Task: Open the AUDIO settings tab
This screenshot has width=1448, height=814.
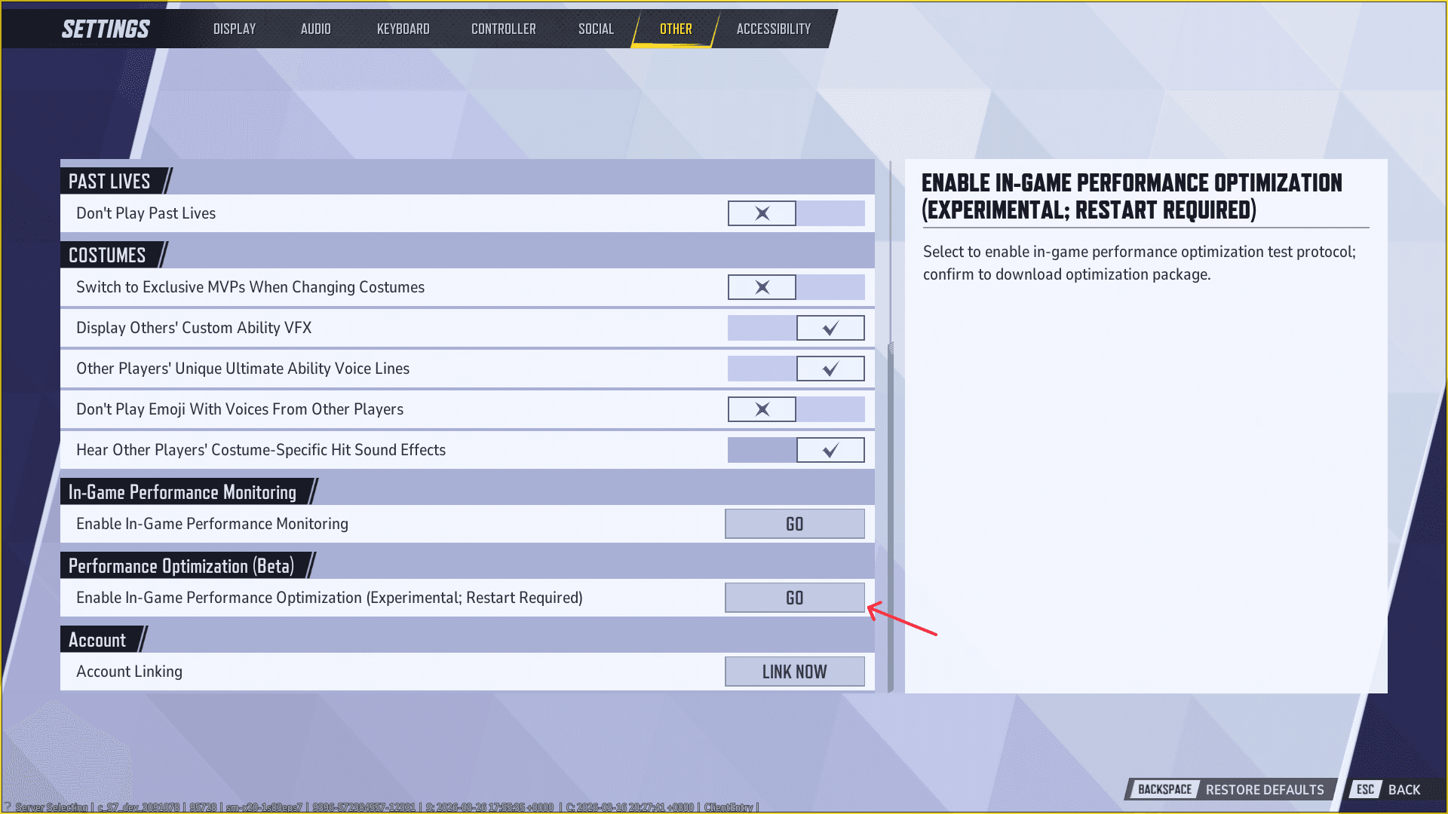Action: click(315, 29)
